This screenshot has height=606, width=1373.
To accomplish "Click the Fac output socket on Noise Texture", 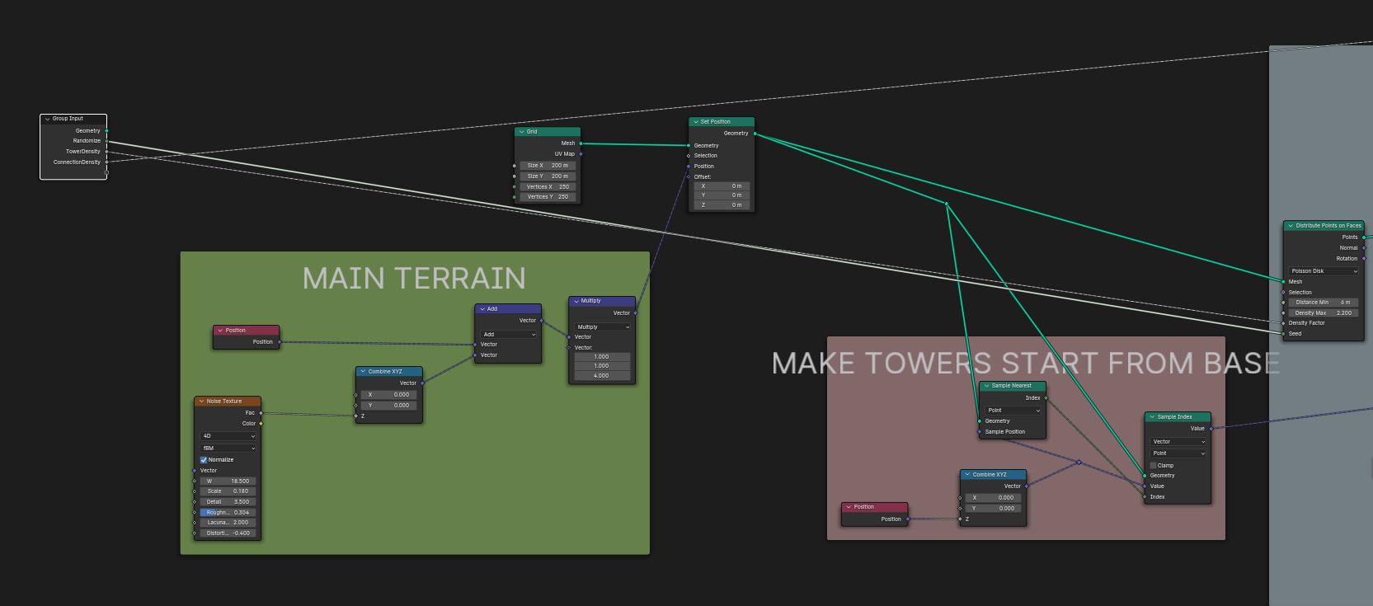I will 261,413.
